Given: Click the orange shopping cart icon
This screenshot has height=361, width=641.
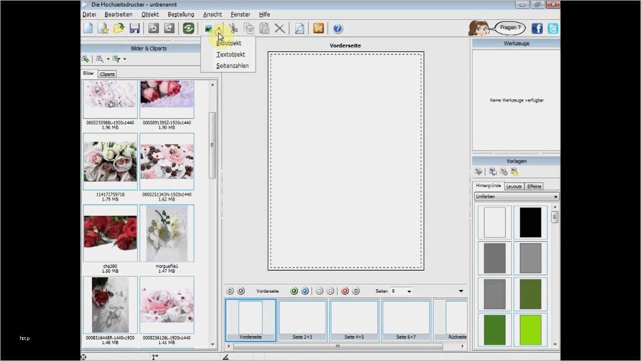Looking at the screenshot, I should (318, 29).
